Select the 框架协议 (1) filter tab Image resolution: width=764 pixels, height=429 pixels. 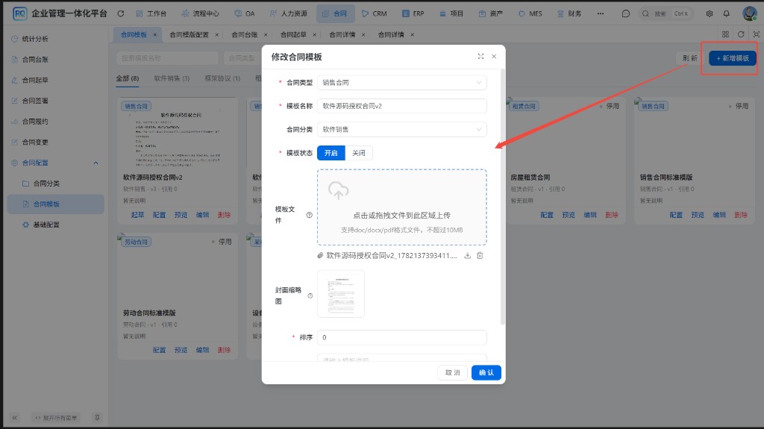pyautogui.click(x=222, y=78)
